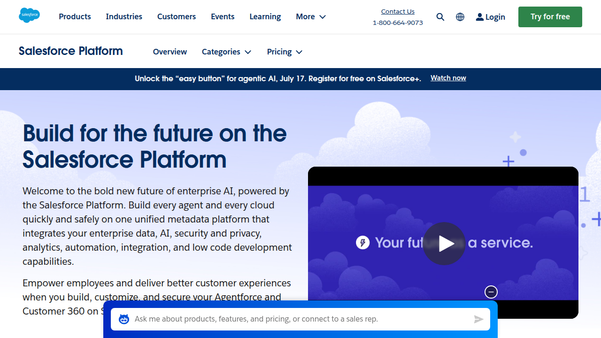Expand the Categories dropdown
The height and width of the screenshot is (338, 601).
coord(226,52)
